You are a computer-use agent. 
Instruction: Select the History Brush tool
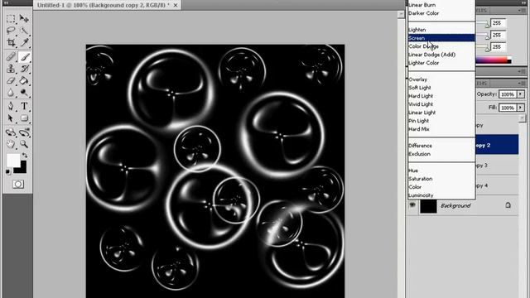tap(24, 69)
